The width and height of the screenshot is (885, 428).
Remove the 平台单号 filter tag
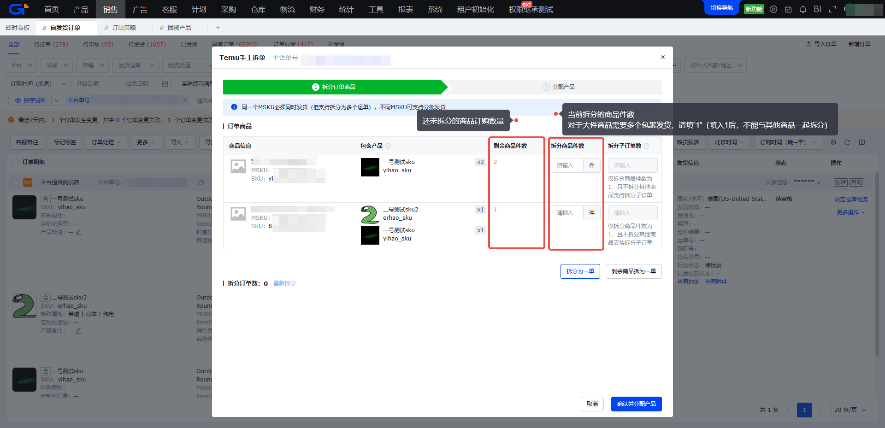[185, 100]
